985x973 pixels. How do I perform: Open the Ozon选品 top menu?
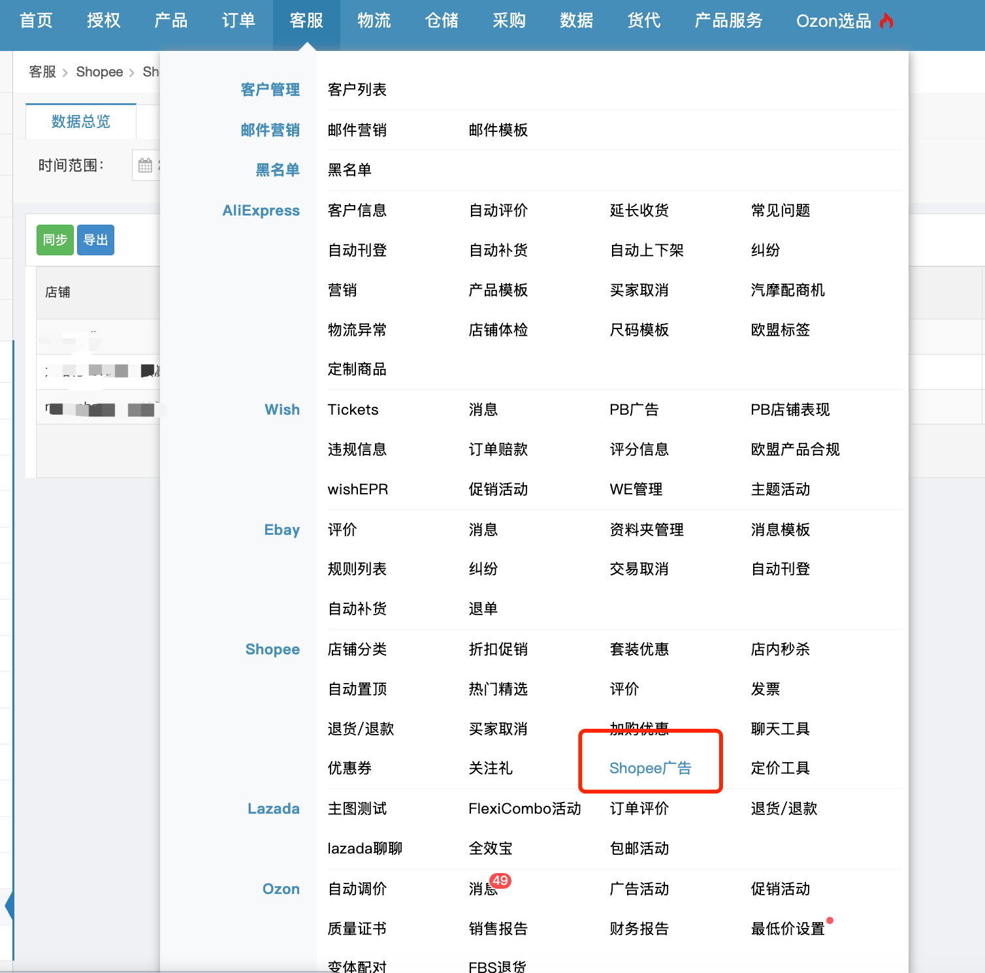(x=834, y=21)
